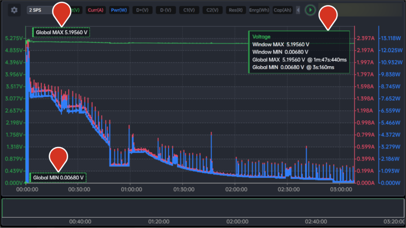
Task: Click the Global MIN 0.00680 V label
Action: [x=58, y=177]
